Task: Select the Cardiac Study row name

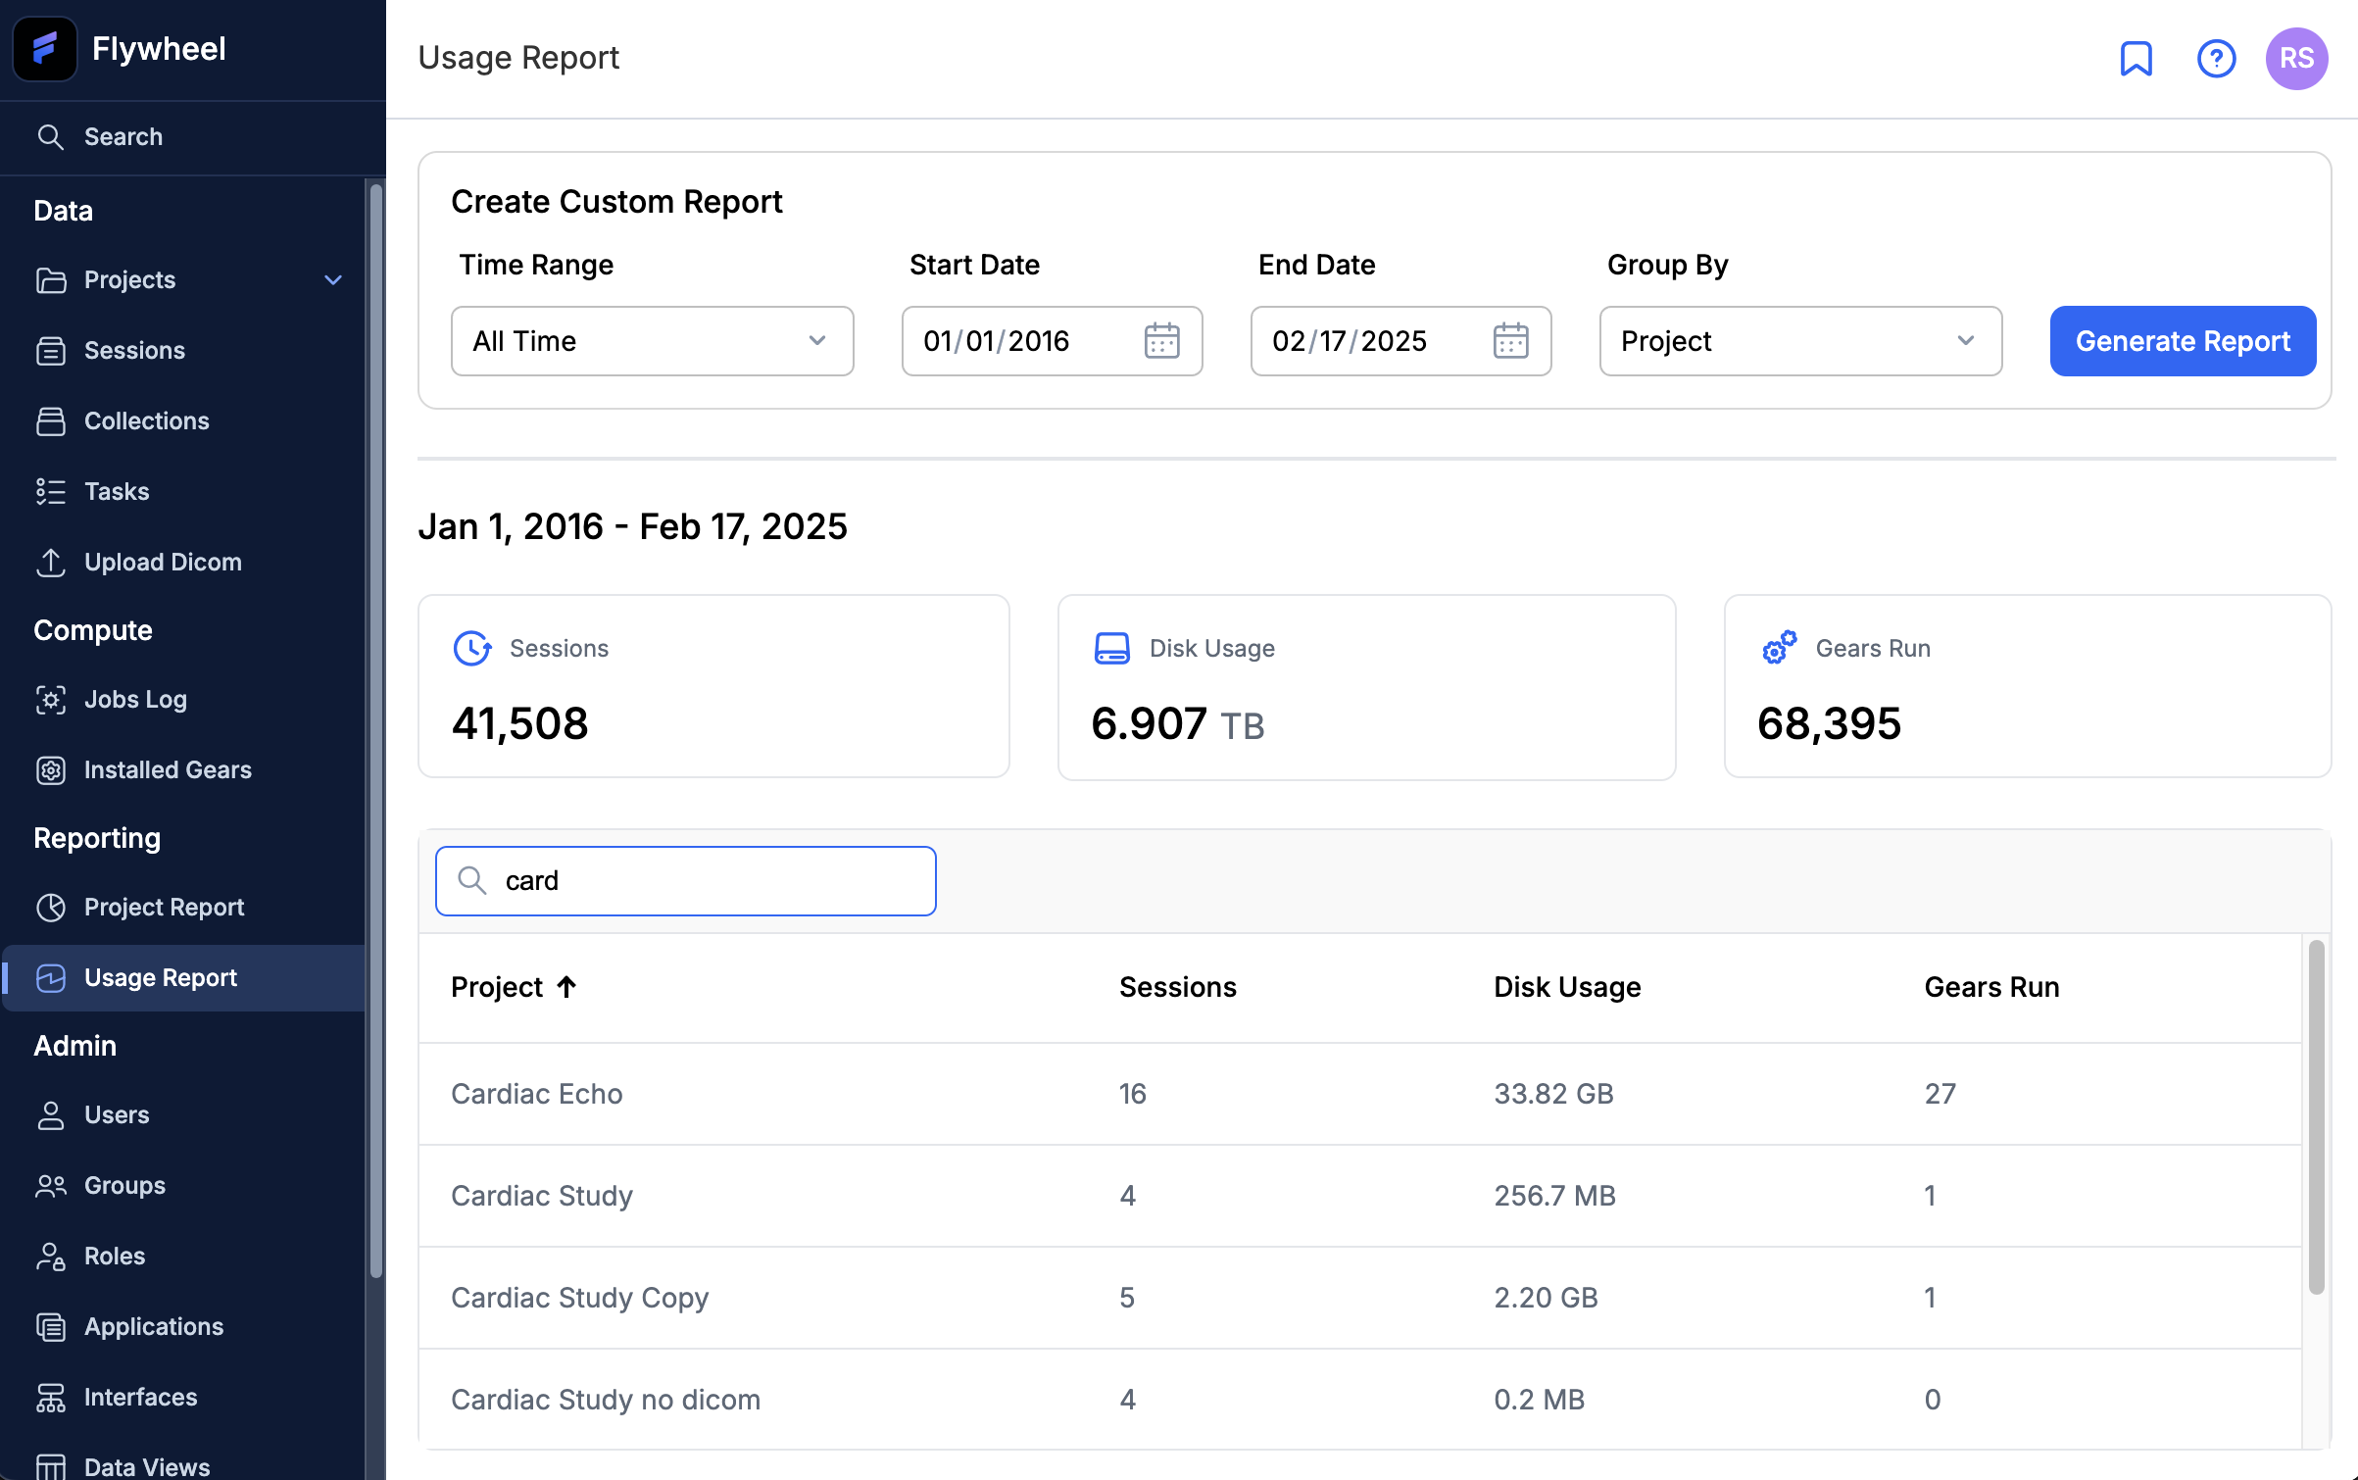Action: coord(542,1196)
